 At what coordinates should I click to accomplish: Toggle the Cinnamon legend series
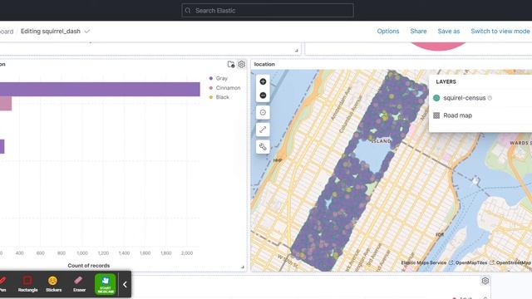224,88
